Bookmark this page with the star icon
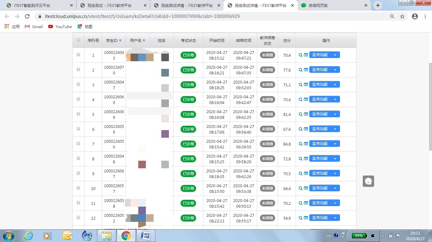 [x=402, y=16]
